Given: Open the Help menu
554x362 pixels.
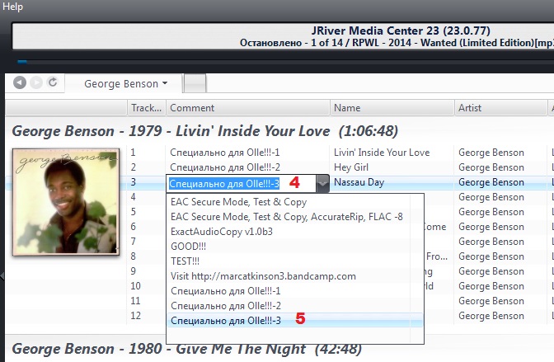Looking at the screenshot, I should tap(12, 7).
